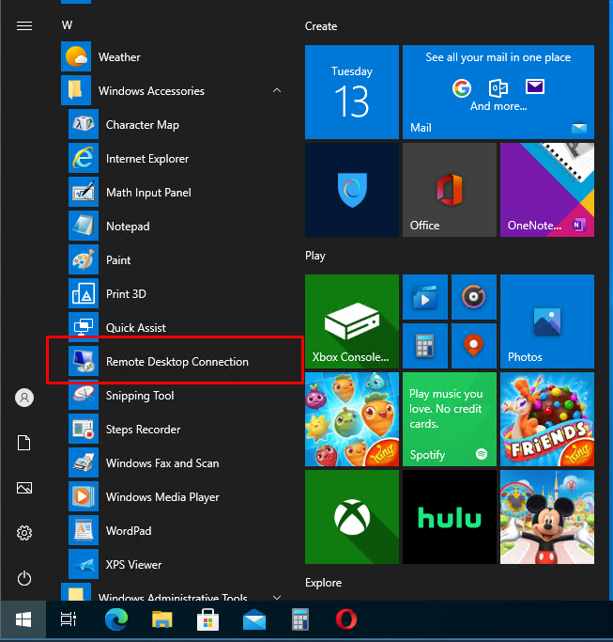The image size is (613, 642).
Task: Expand the Start menu hamburger navigation
Action: (24, 26)
